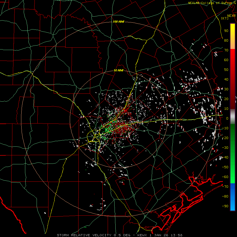The image size is (237, 237).
Task: Click the -20 value on velocity scale
Action: (225, 138)
